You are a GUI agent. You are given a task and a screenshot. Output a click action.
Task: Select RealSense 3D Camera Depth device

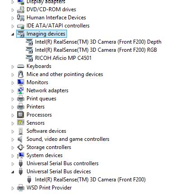coord(98,42)
